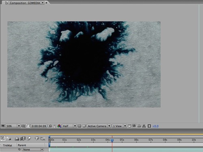Toggle mask and shape path visibility
The image size is (203, 152).
(28, 126)
